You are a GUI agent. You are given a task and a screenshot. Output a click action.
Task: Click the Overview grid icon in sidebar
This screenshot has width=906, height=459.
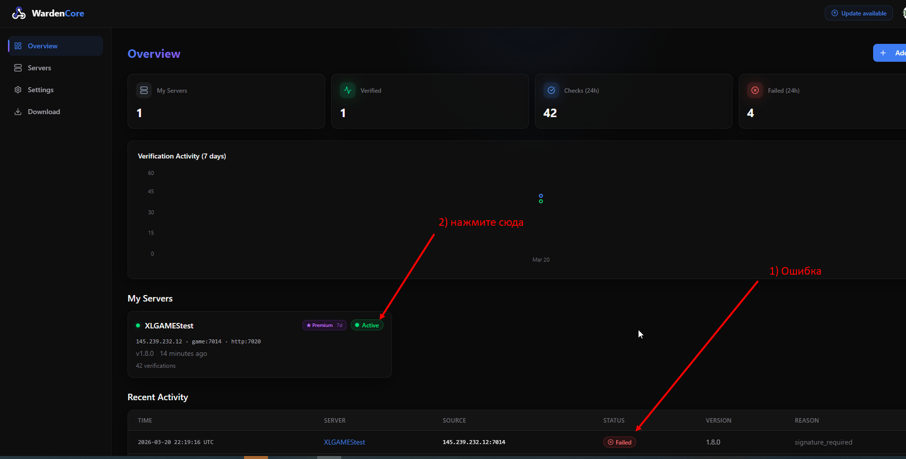pos(18,46)
